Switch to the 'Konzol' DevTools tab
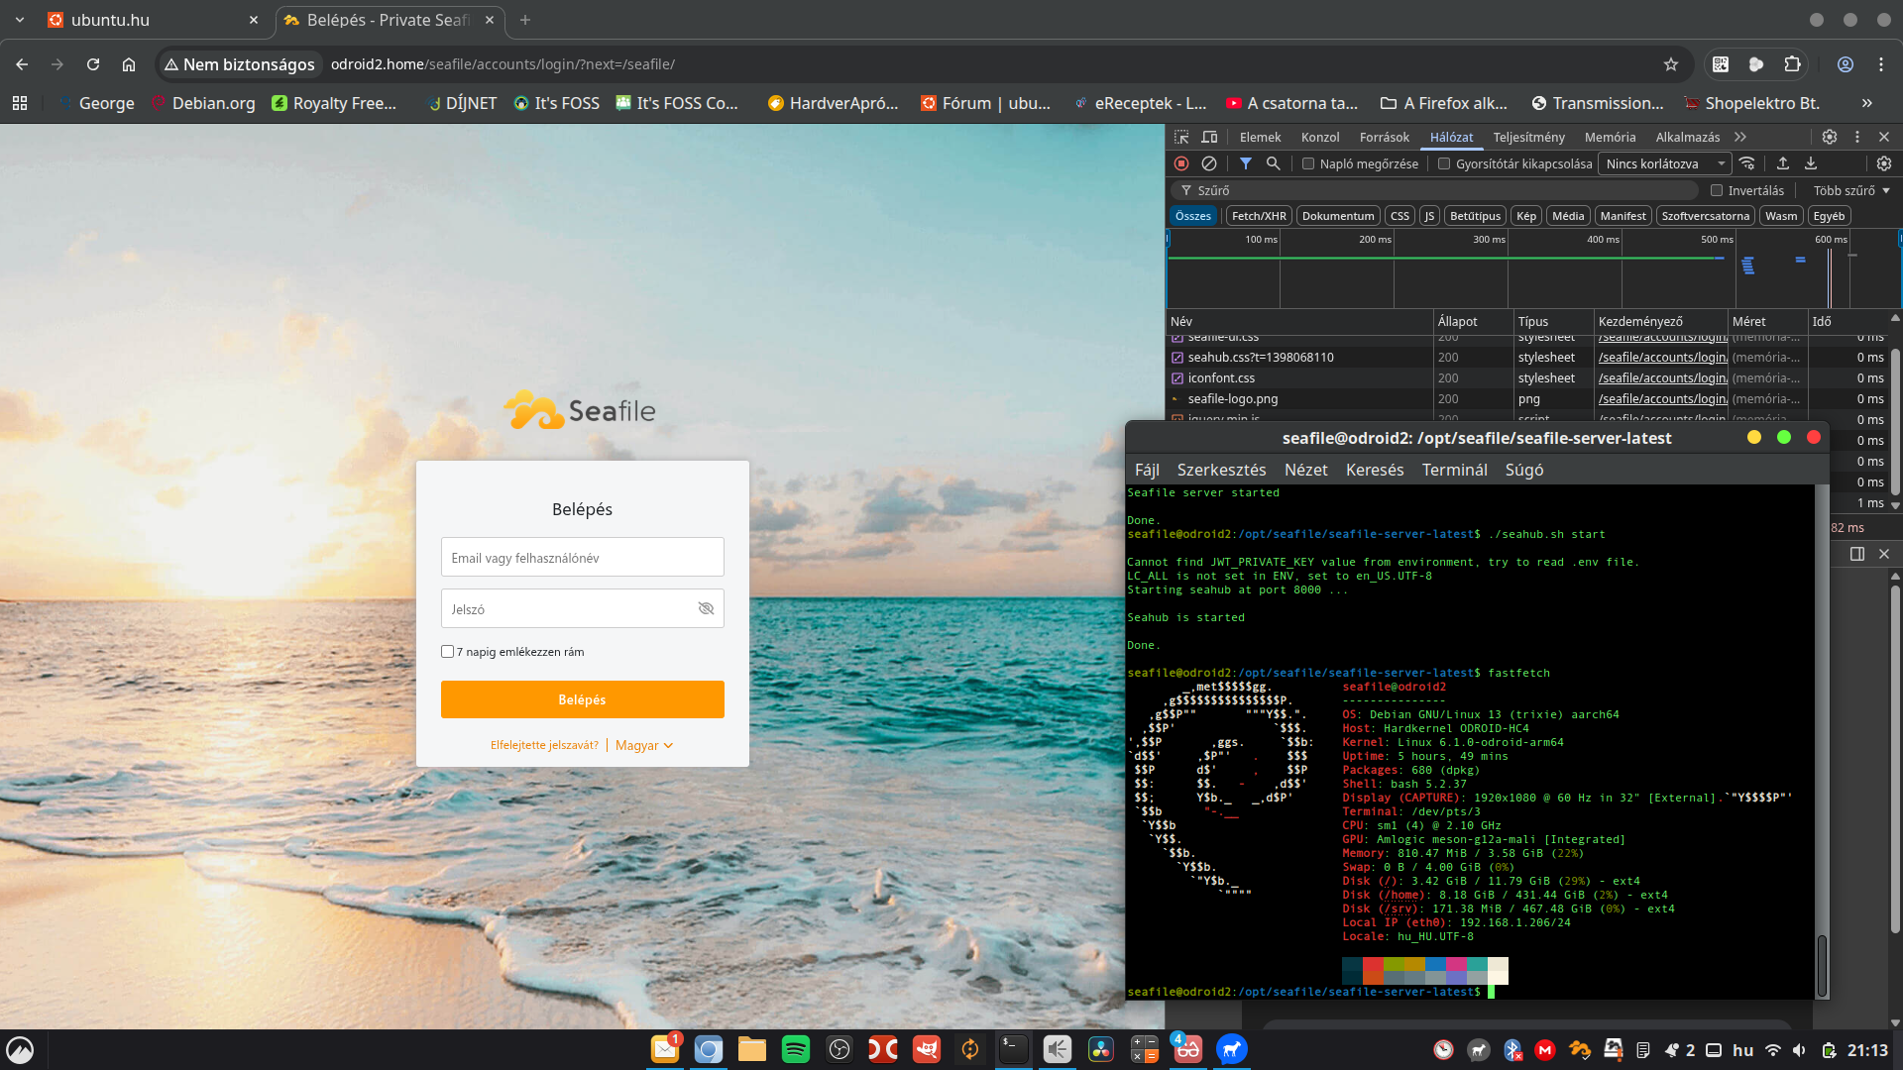 click(1320, 137)
